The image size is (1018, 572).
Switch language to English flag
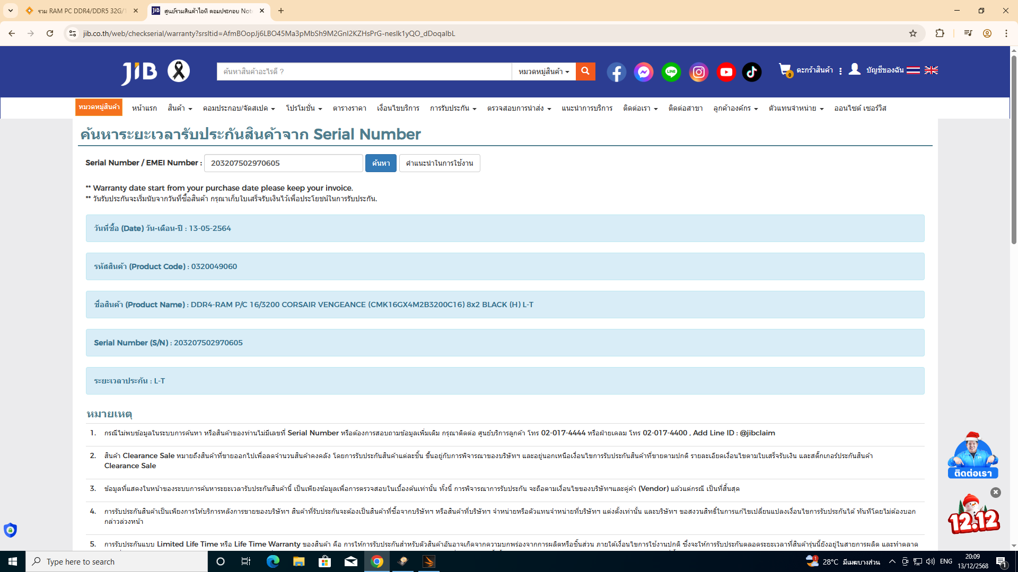[x=931, y=70]
